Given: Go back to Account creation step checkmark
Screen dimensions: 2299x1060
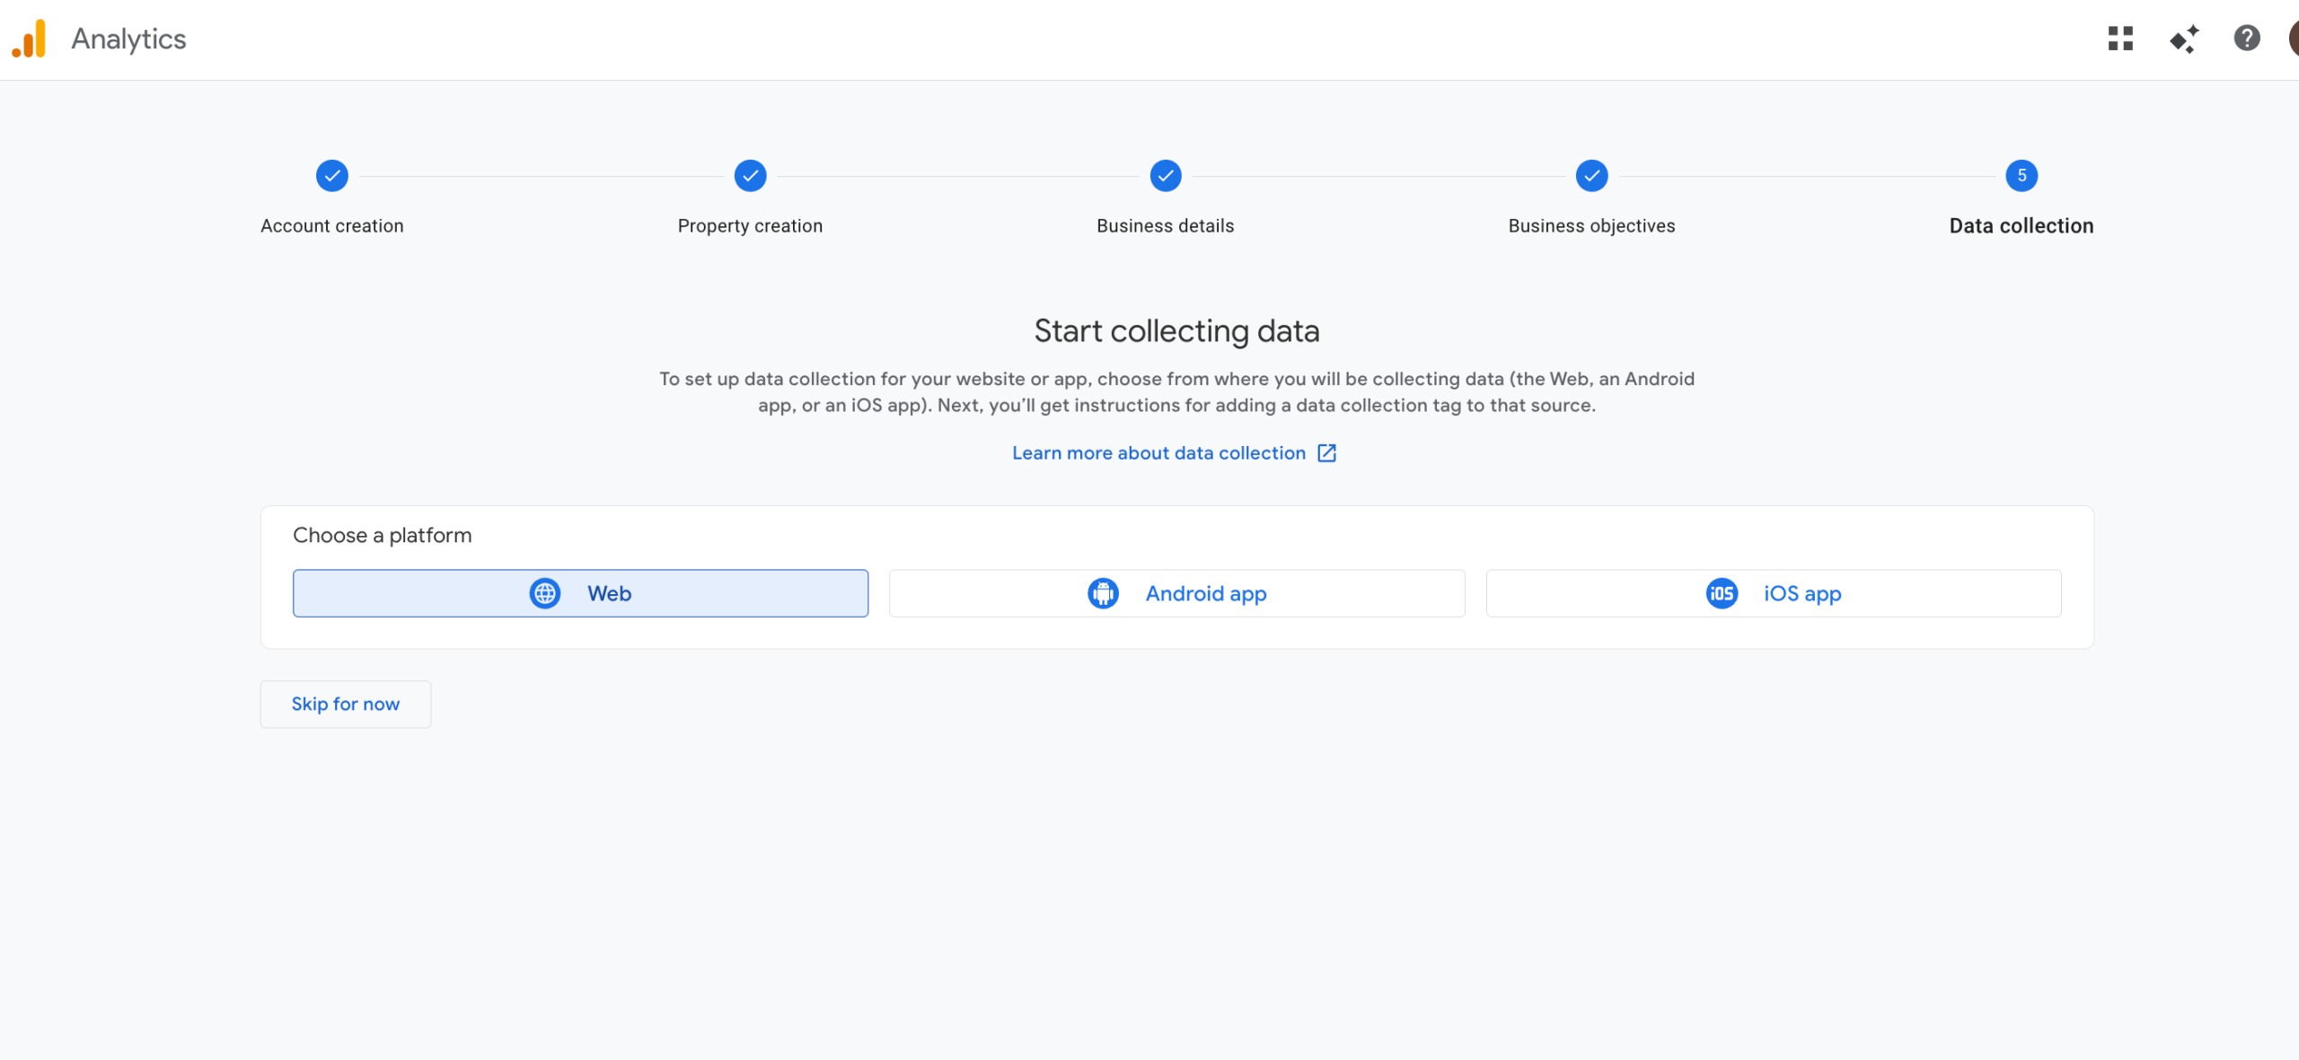Looking at the screenshot, I should pos(332,176).
